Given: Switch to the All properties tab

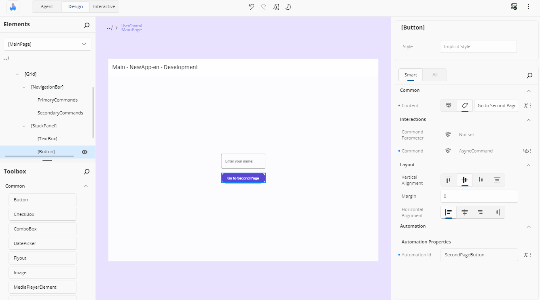Looking at the screenshot, I should coord(435,75).
